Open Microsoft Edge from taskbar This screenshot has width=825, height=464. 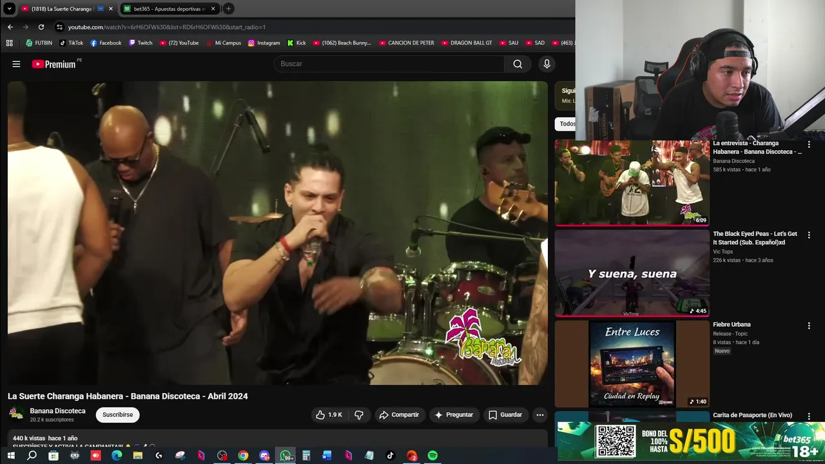click(117, 456)
